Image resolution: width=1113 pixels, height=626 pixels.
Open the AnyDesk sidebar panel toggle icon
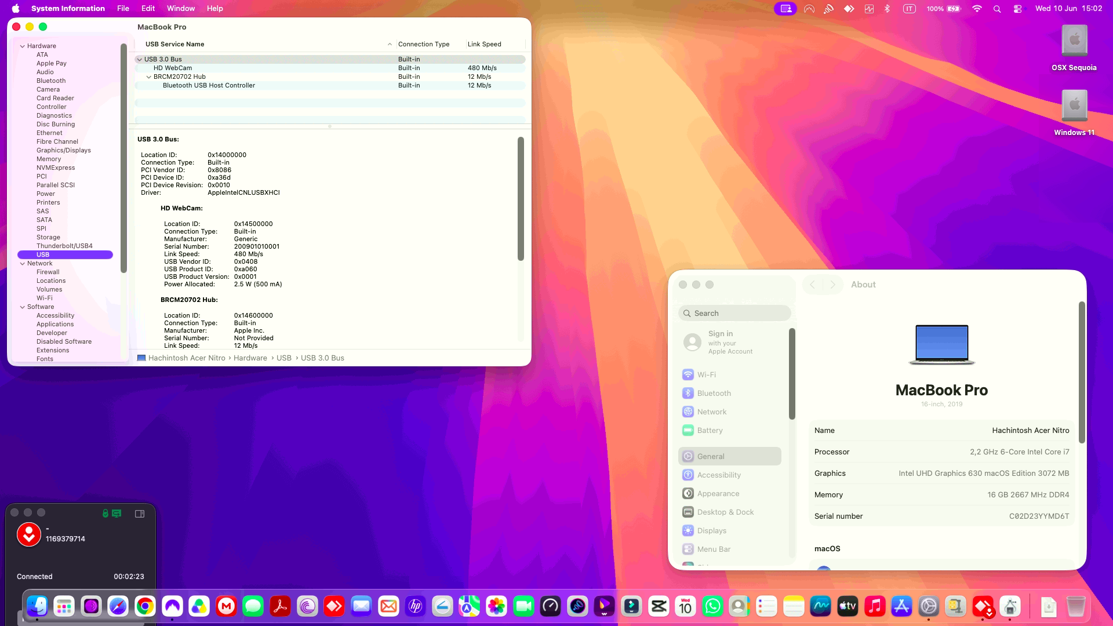[x=140, y=514]
